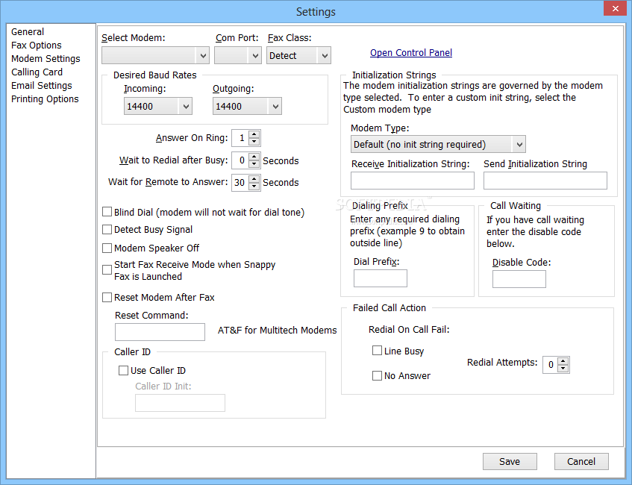Enable Use Caller ID
632x485 pixels.
[x=123, y=371]
